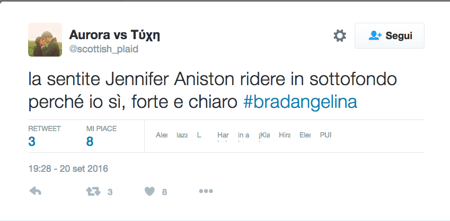This screenshot has width=450, height=221.
Task: Open the three-dots more options menu
Action: (x=206, y=191)
